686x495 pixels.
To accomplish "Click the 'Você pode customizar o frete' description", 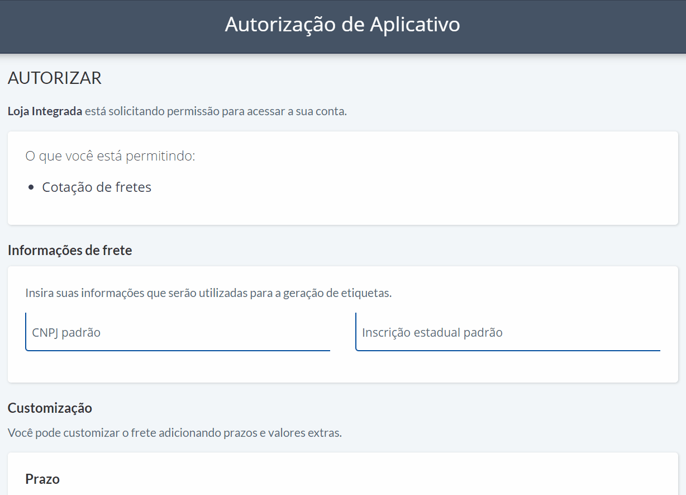I will tap(174, 433).
